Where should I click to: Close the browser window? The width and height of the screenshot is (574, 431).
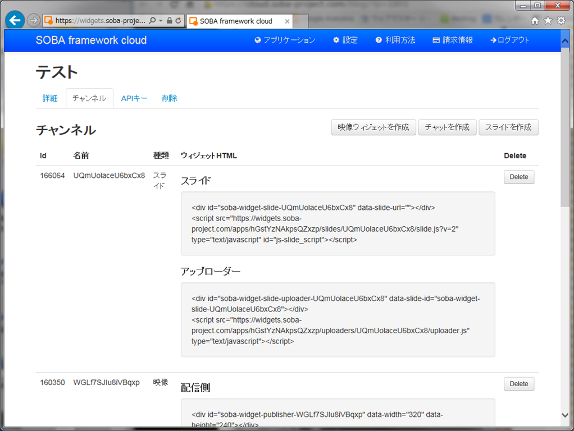(557, 6)
